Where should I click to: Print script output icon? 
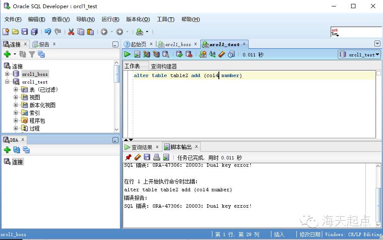(x=156, y=157)
